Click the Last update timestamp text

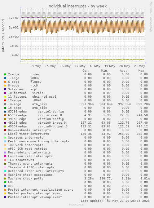(115, 201)
